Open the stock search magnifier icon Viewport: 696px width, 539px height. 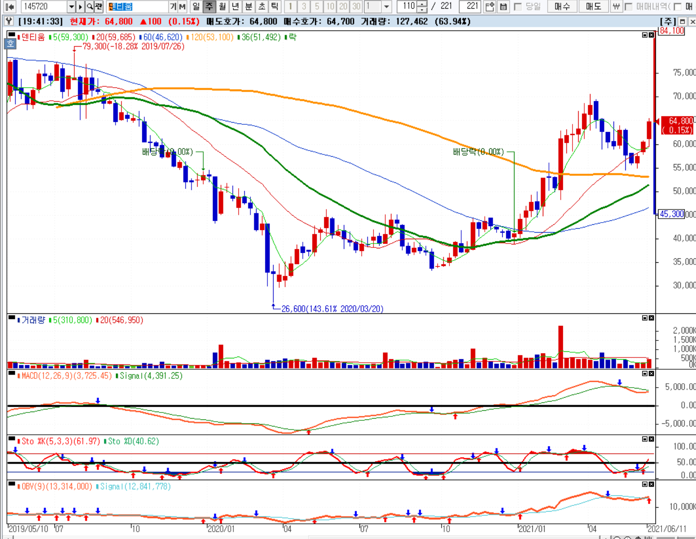89,7
